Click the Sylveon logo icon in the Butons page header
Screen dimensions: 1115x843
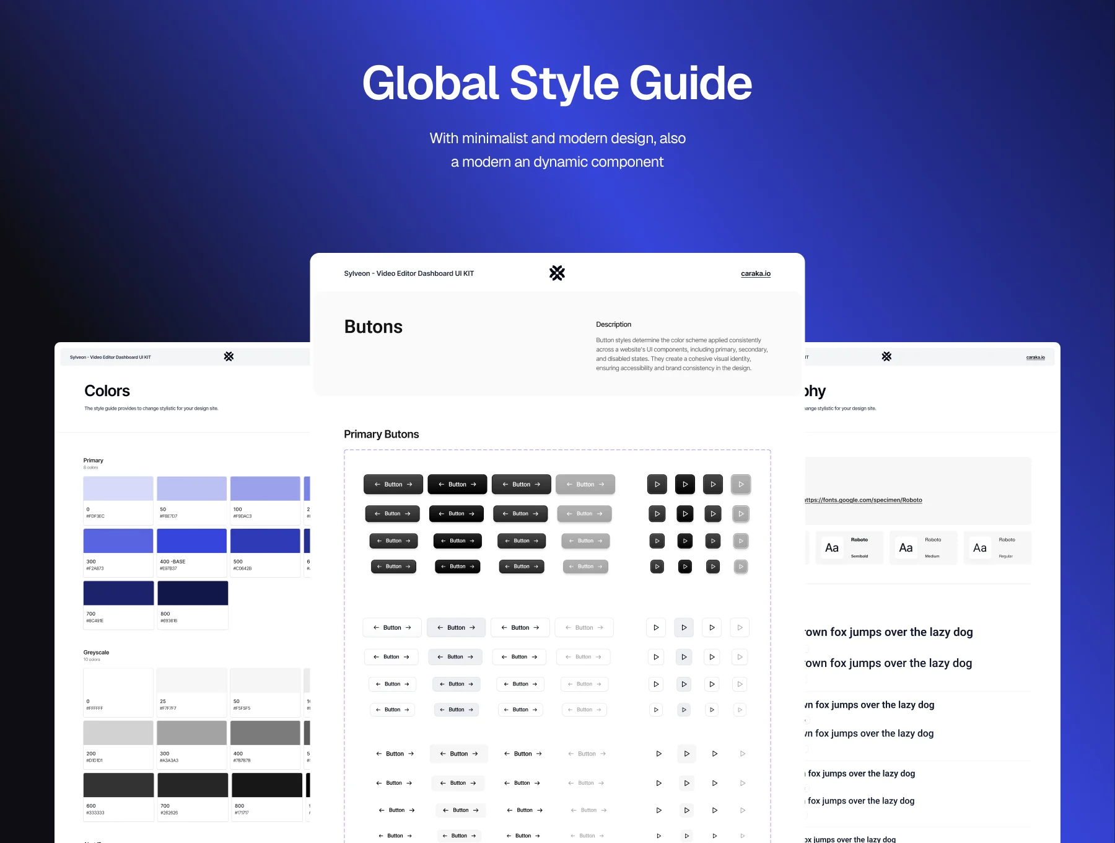pyautogui.click(x=557, y=273)
